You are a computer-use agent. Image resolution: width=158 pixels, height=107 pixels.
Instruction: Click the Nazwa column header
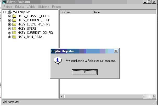75,12
